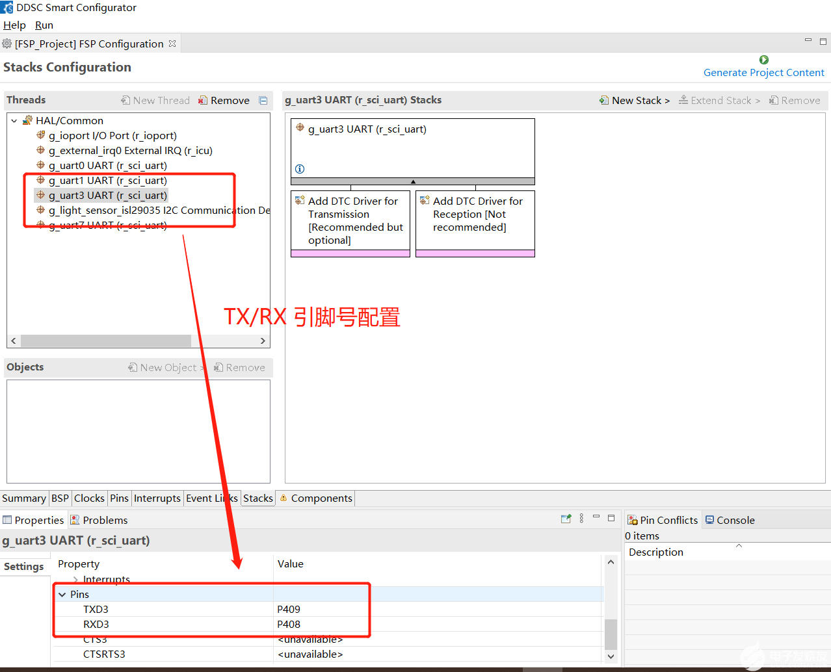Switch to the Pins tab
Screen dimensions: 831x672
click(119, 498)
